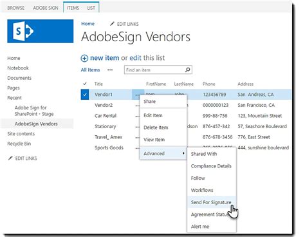Go to Home in left navigation

coord(14,58)
